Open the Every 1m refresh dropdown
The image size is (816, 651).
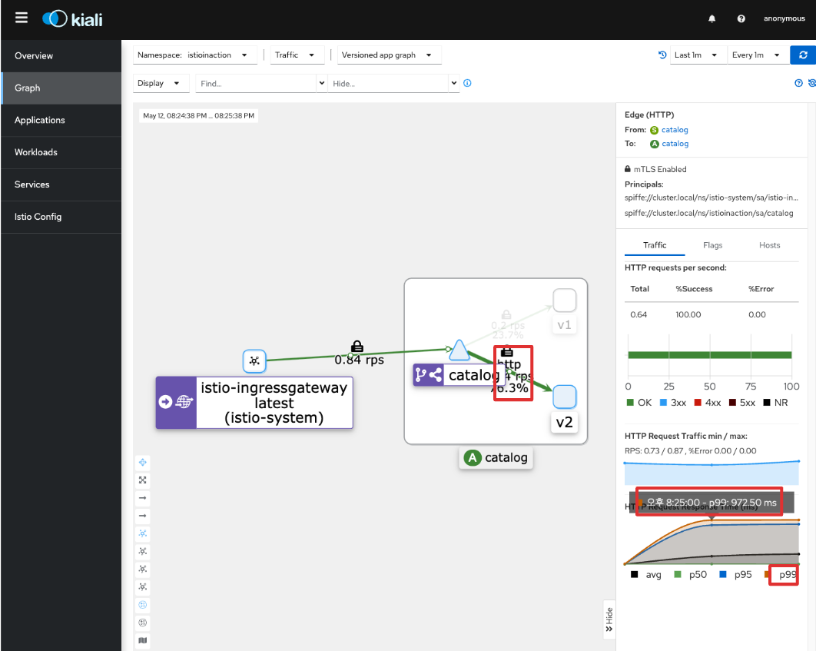click(x=758, y=55)
